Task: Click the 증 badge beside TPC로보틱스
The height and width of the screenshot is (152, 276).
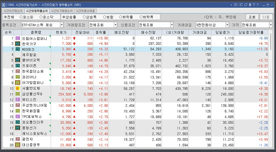Action: pyautogui.click(x=17, y=117)
